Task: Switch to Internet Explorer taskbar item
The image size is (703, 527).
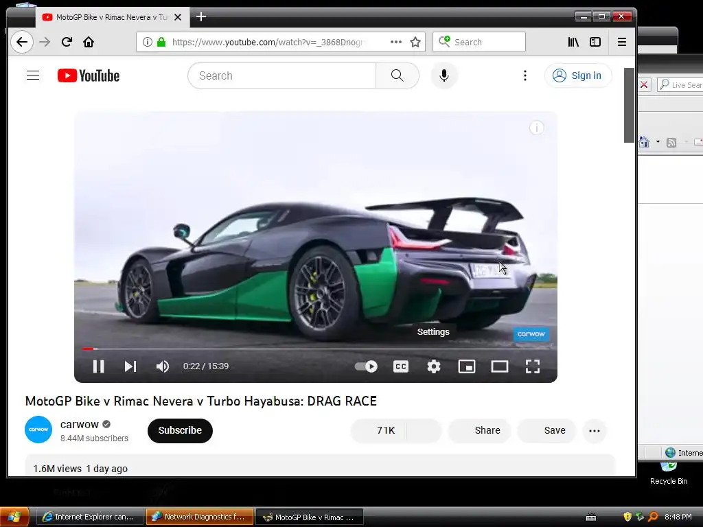Action: click(x=89, y=517)
